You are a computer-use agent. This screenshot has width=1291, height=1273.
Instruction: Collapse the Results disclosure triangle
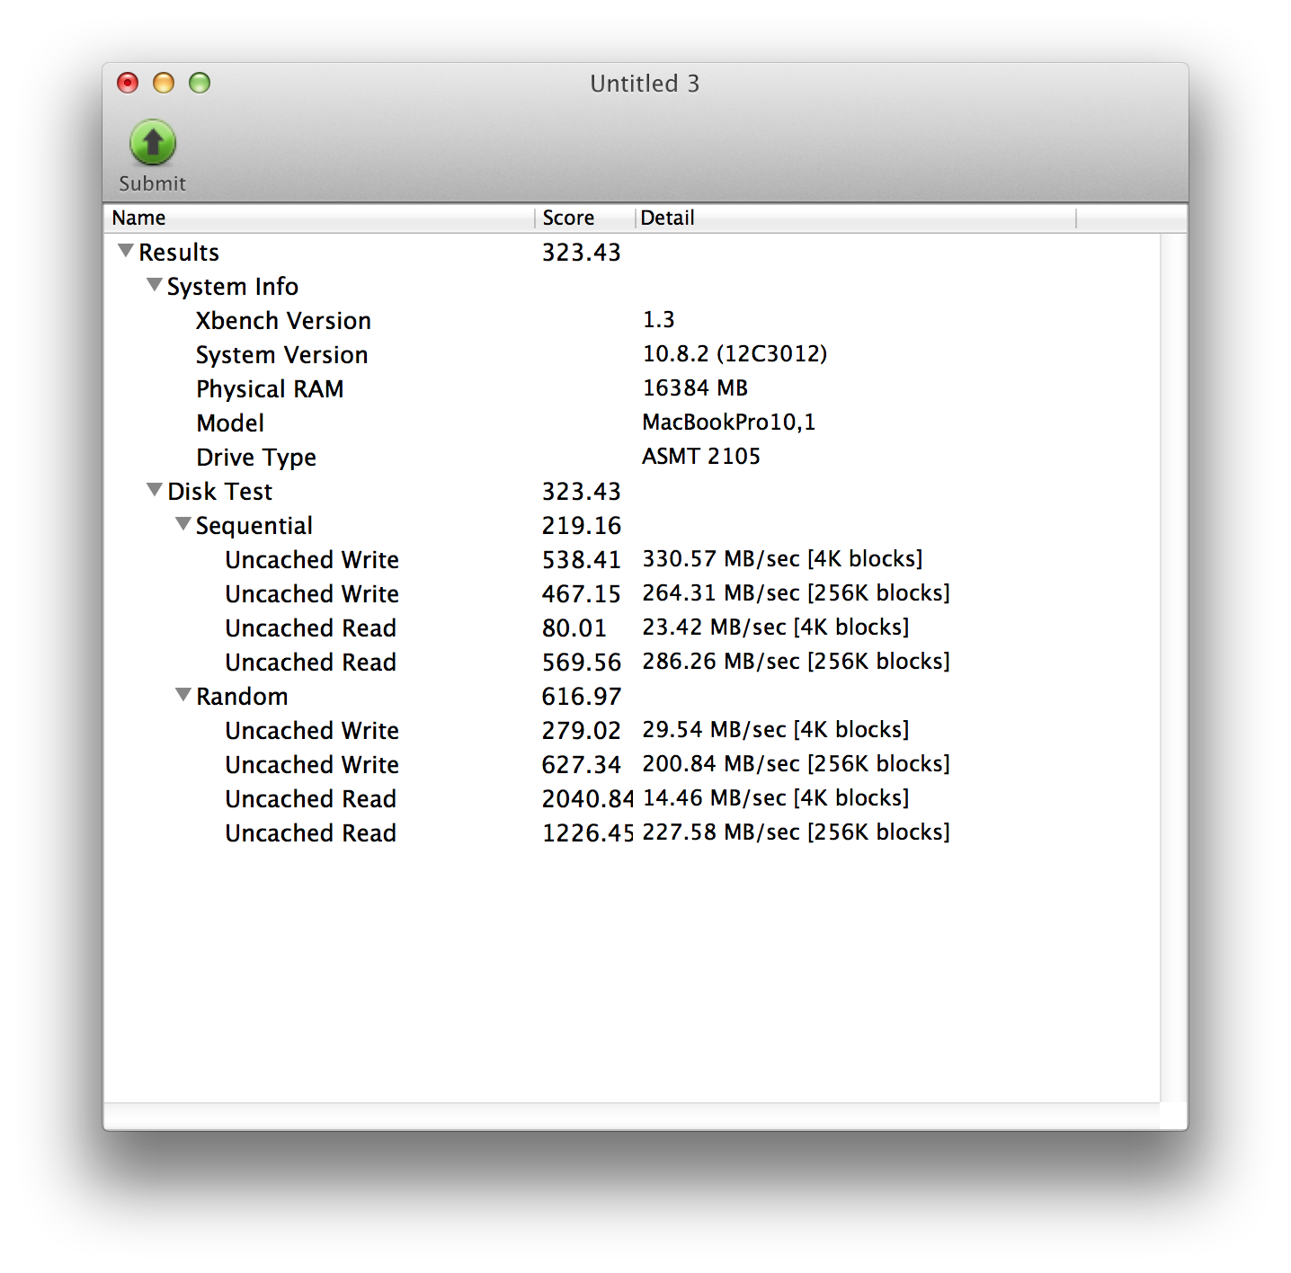[126, 251]
